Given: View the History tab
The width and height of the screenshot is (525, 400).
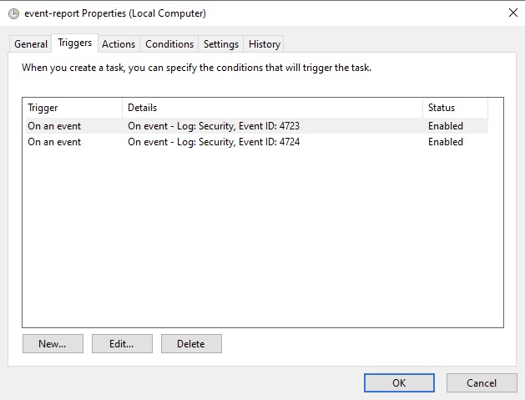Looking at the screenshot, I should point(265,44).
